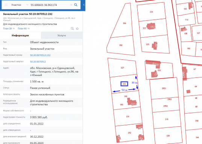Image resolution: width=202 pixels, height=144 pixels.
Task: Select parcel 114 on the map
Action: (187, 20)
